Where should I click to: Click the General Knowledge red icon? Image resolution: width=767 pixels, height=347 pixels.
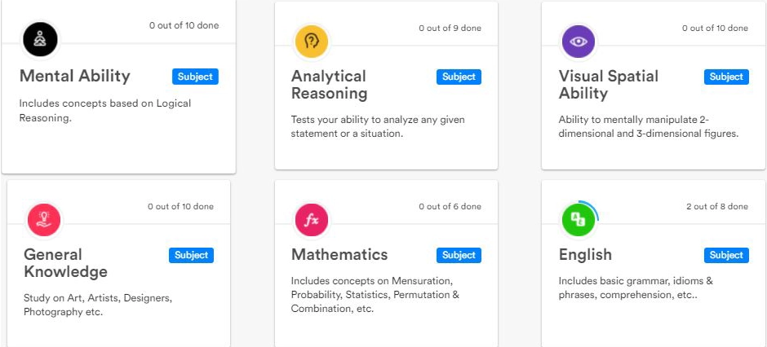pos(43,219)
